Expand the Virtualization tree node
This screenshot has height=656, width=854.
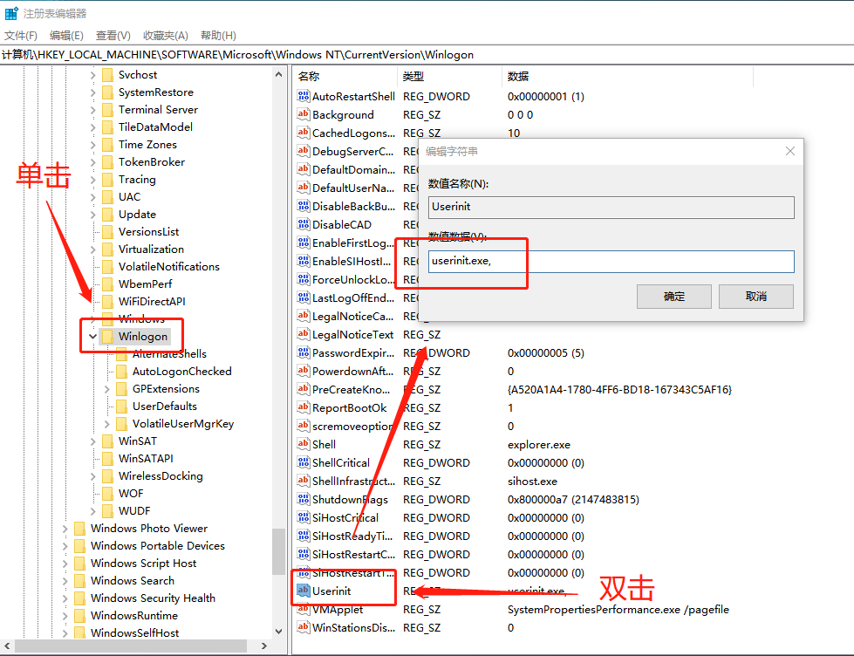92,249
